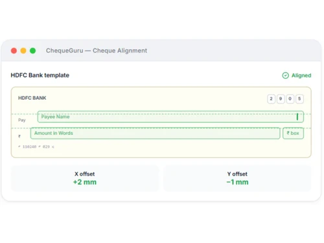This screenshot has width=324, height=243.
Task: Click the HDFC BANK cheque name
Action: tap(32, 98)
